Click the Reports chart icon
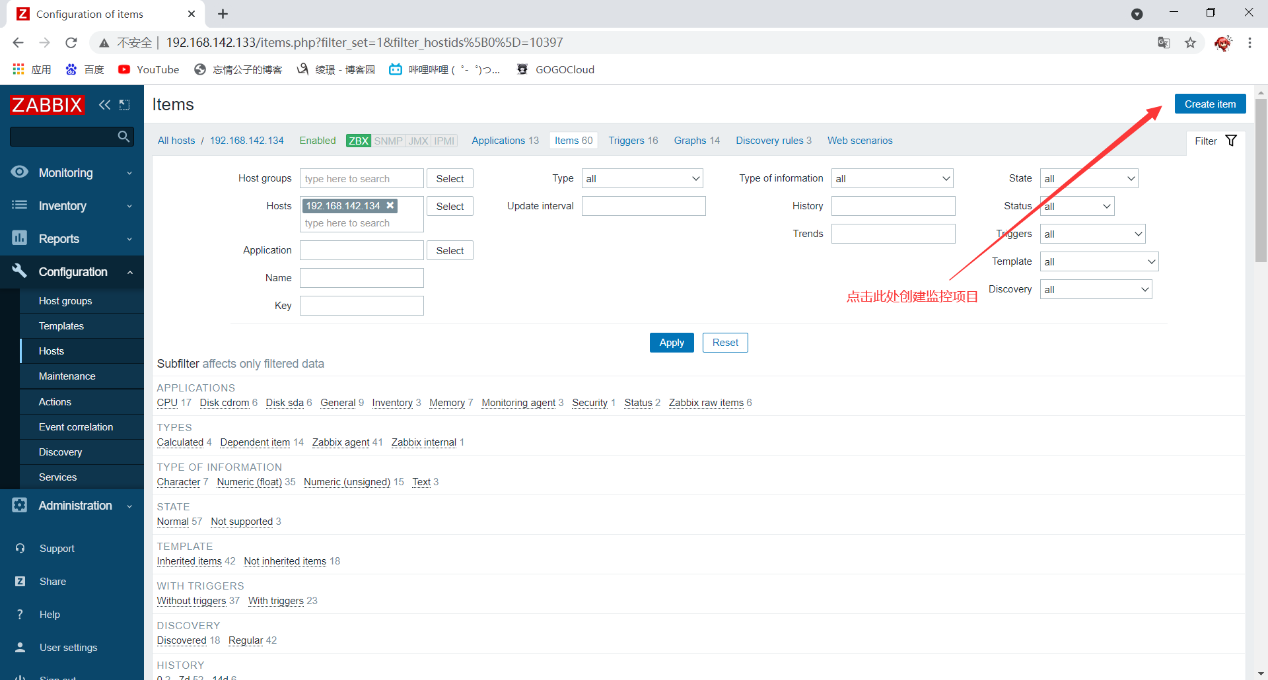 coord(20,238)
